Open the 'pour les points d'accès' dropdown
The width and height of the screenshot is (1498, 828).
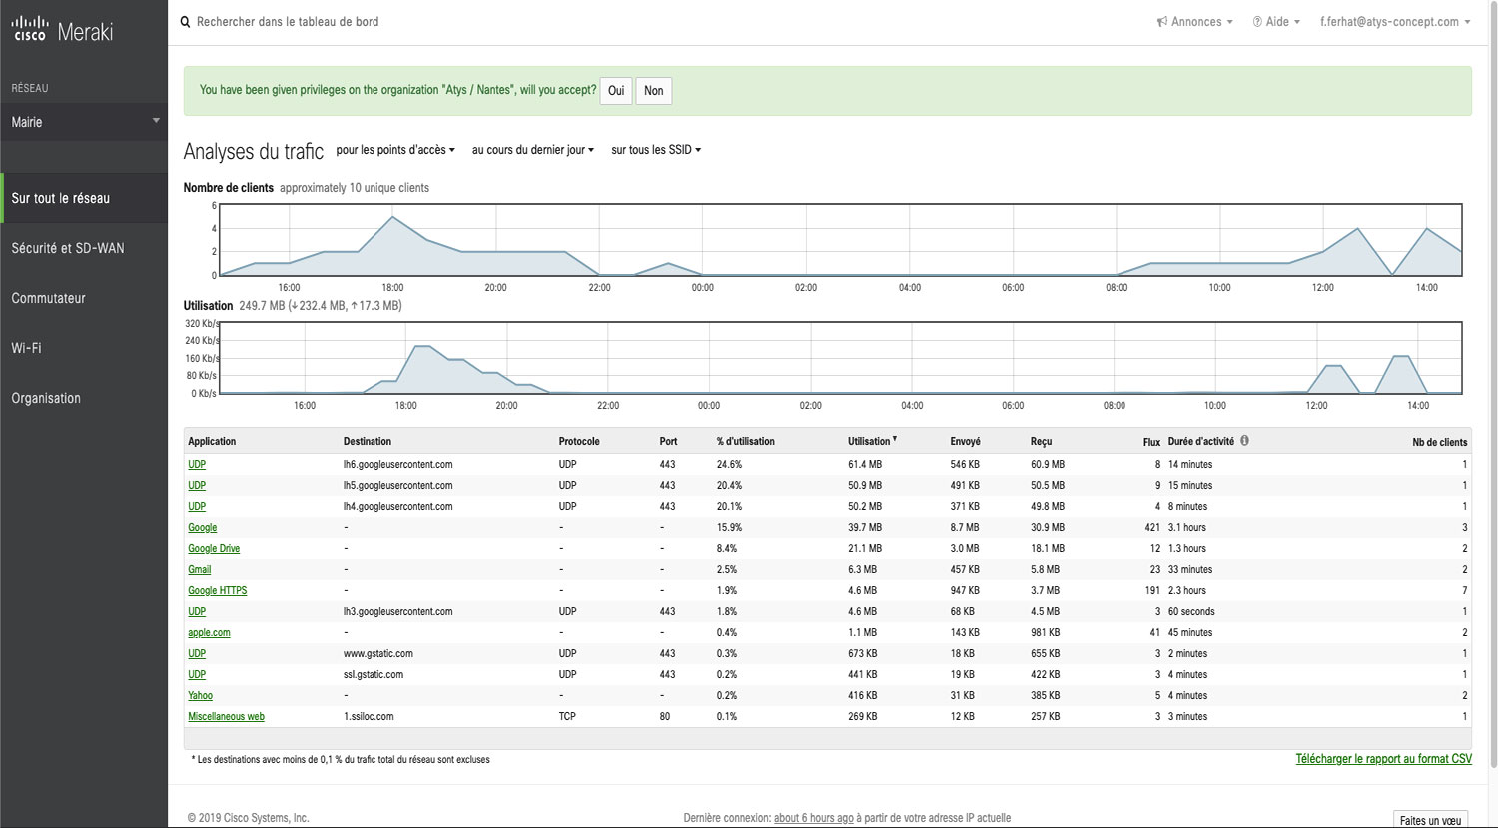pos(395,150)
